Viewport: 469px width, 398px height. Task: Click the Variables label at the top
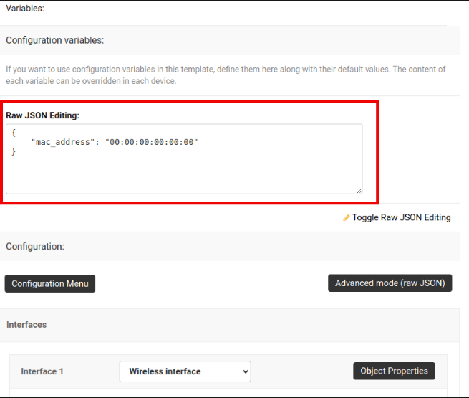pos(25,9)
